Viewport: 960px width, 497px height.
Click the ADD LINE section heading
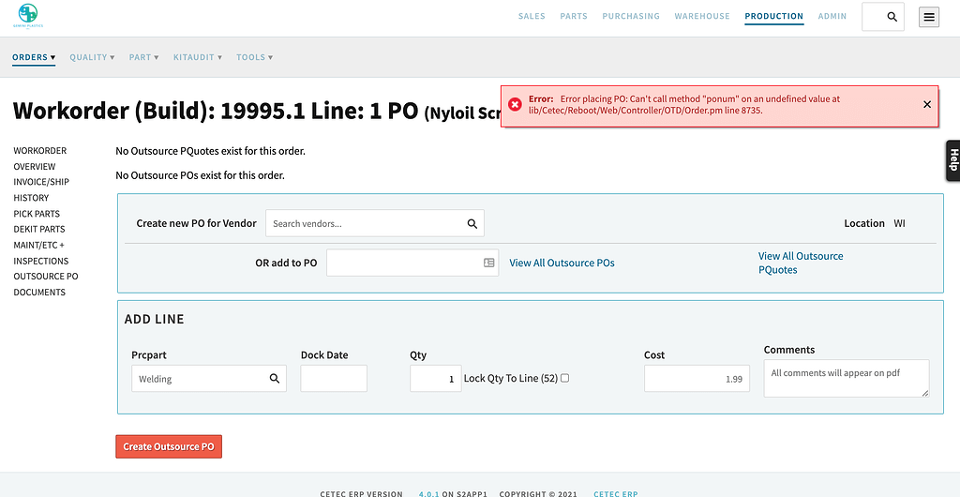155,319
